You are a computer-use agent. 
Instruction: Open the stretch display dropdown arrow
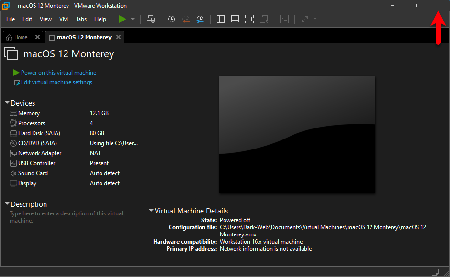pos(315,19)
